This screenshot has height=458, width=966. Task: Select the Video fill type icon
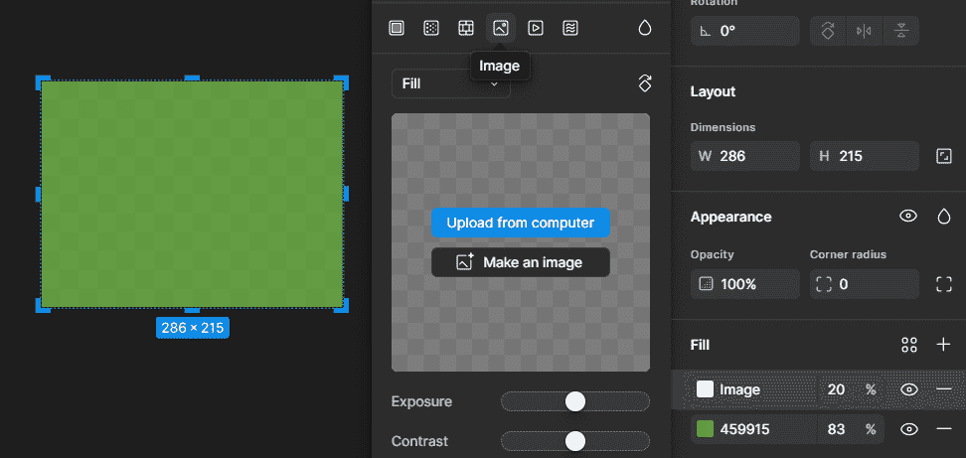point(536,28)
